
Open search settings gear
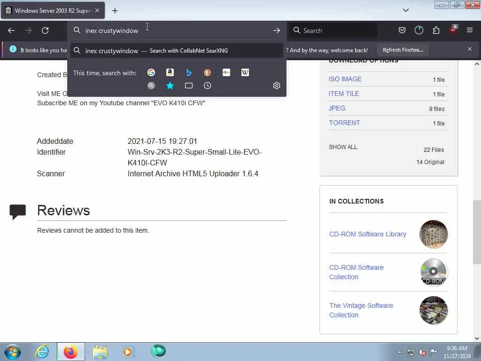pos(277,86)
